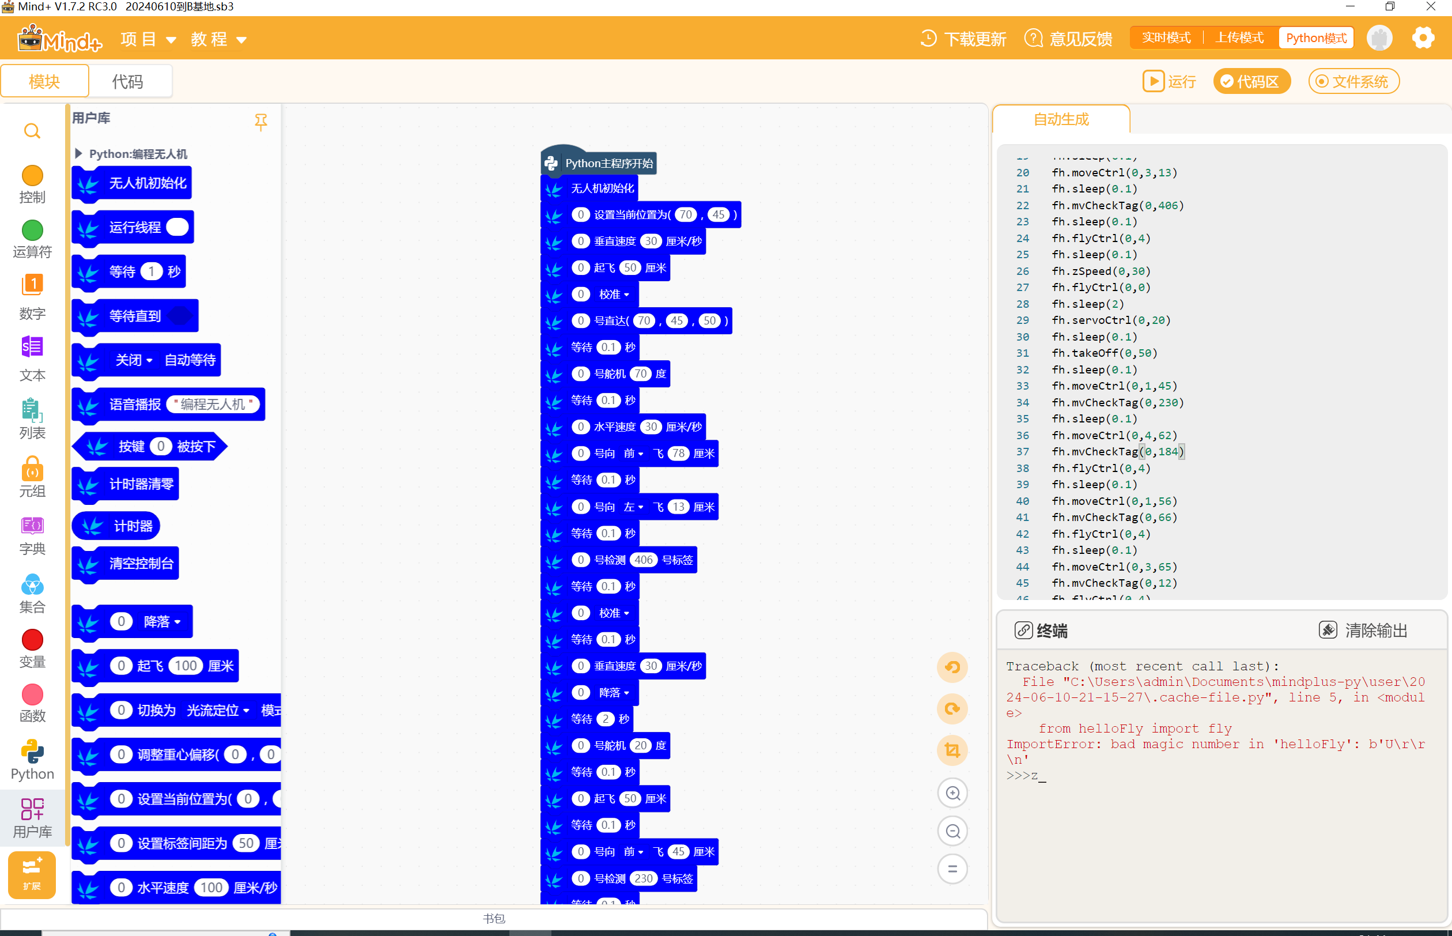Zoom out the block workspace
The height and width of the screenshot is (936, 1452).
(952, 831)
